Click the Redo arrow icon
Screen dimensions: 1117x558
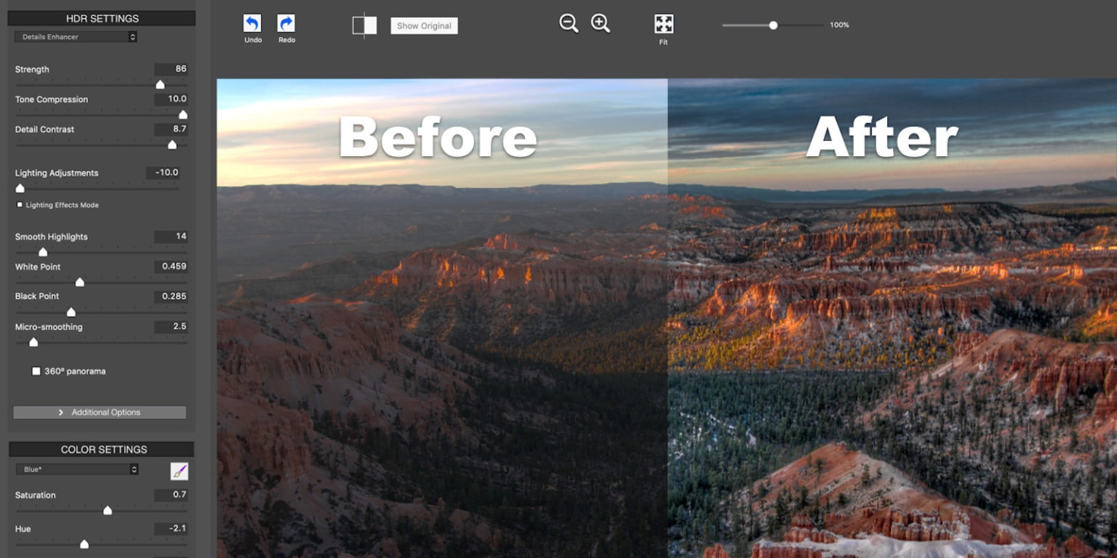287,24
